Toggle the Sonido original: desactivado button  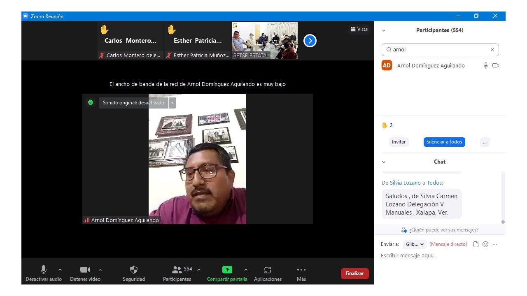[x=133, y=103]
